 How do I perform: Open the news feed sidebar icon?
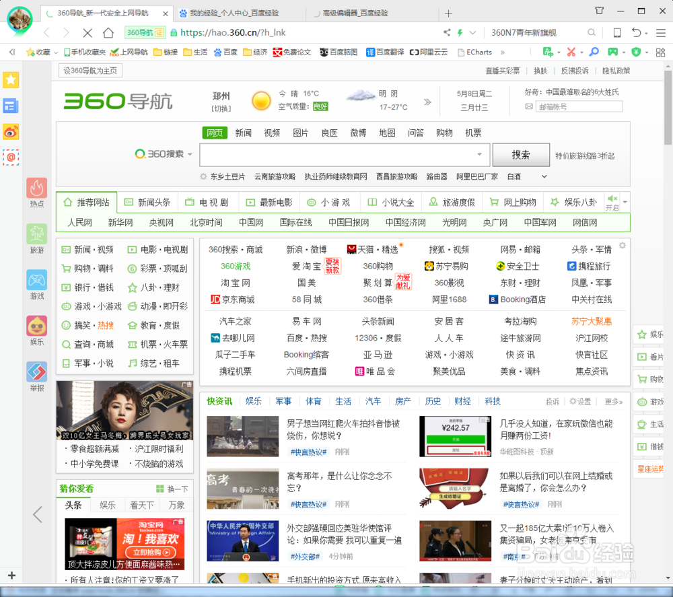pos(11,106)
